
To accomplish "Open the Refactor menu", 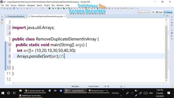I will tap(22, 5).
